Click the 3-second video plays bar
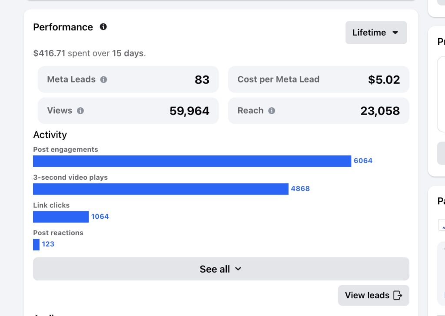This screenshot has width=445, height=316. pyautogui.click(x=161, y=188)
